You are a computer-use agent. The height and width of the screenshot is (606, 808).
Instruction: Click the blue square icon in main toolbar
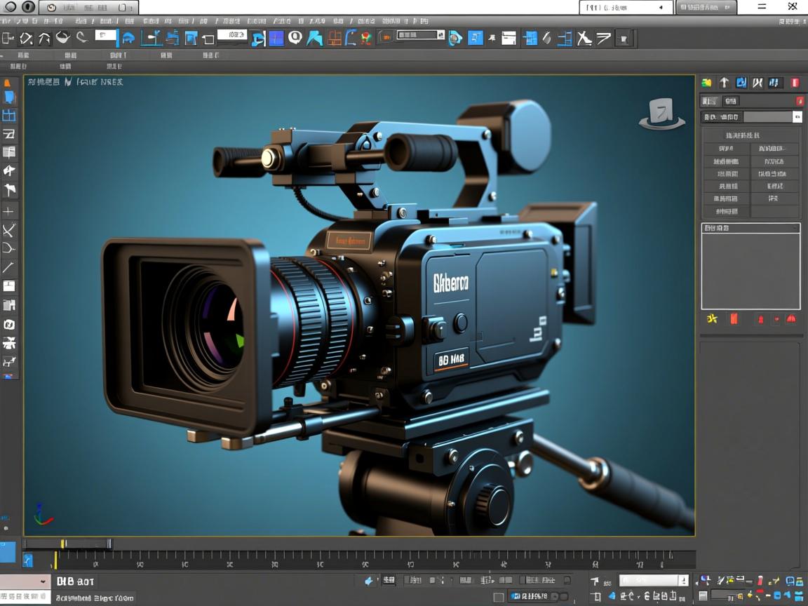coord(276,38)
